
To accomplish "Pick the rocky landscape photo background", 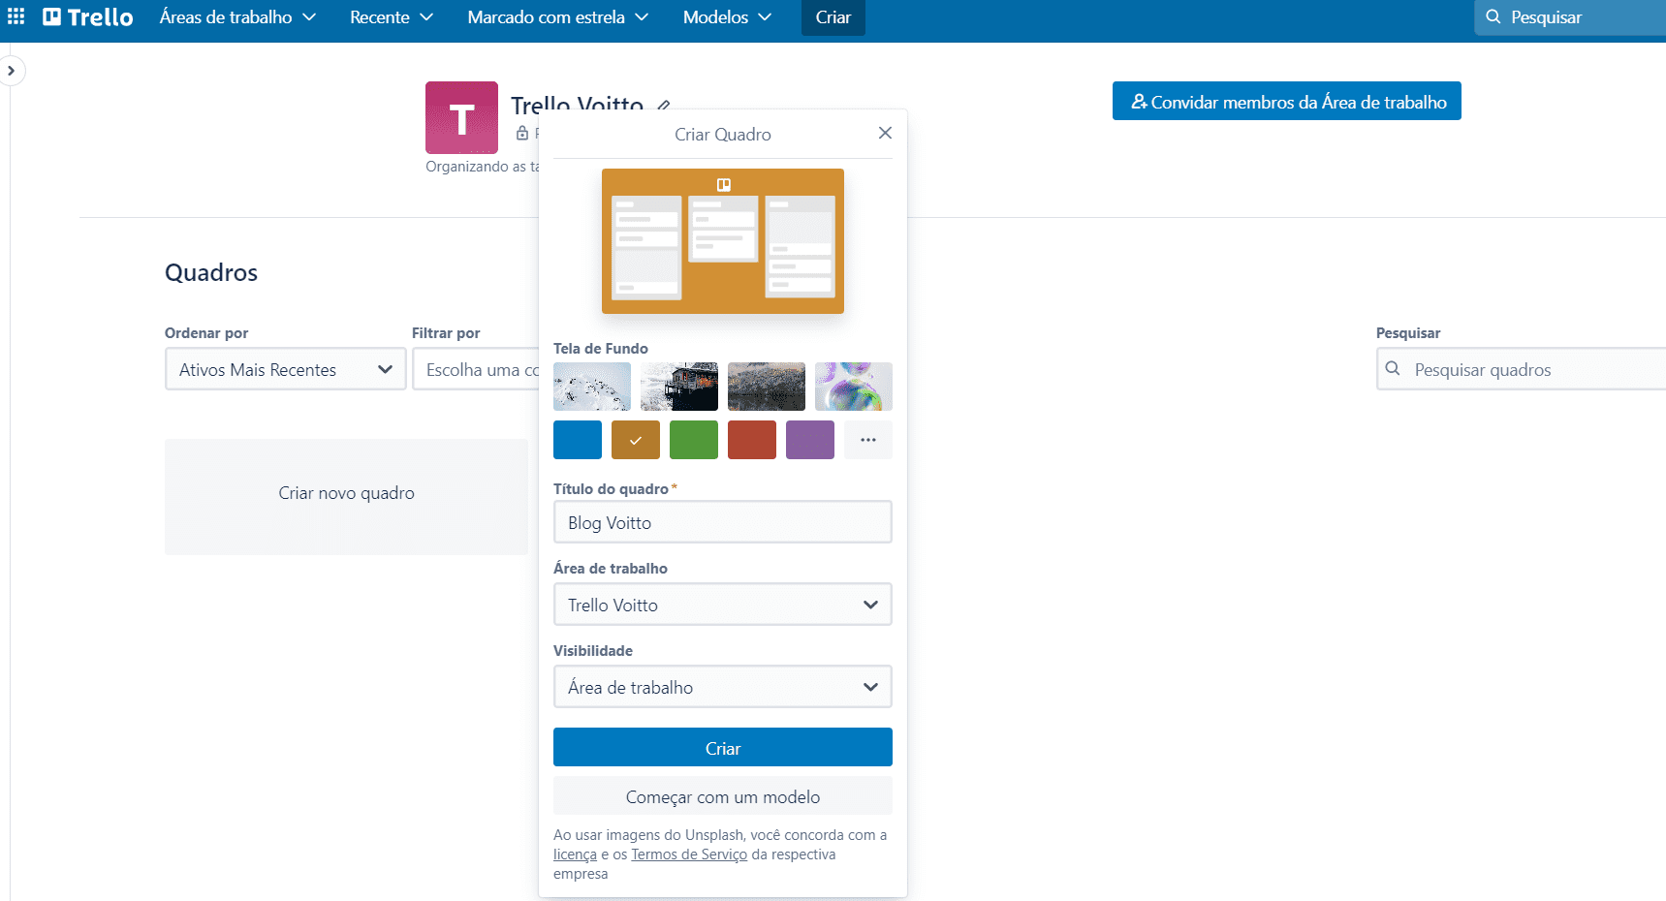I will coord(767,387).
